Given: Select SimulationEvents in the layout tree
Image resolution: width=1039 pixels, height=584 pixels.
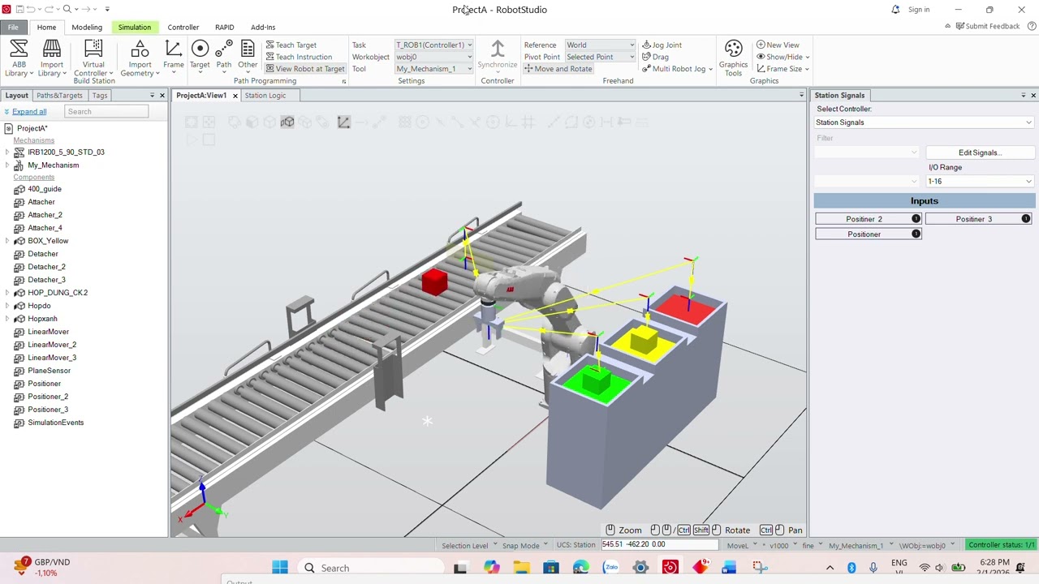Looking at the screenshot, I should tap(55, 423).
